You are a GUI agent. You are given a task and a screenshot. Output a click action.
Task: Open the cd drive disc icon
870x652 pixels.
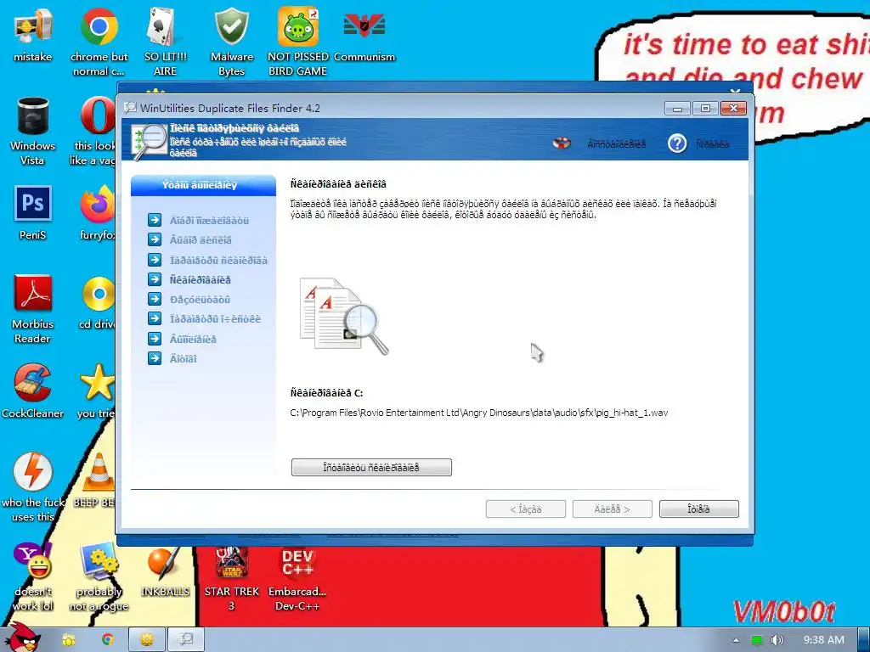[x=98, y=302]
